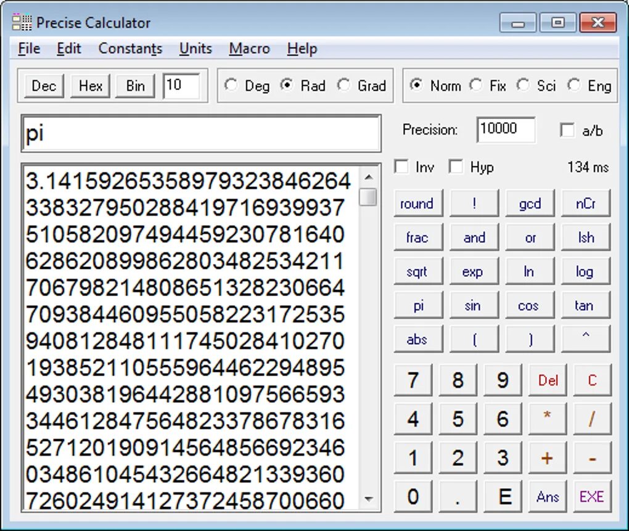The height and width of the screenshot is (531, 629).
Task: Insert an opening parenthesis
Action: (x=474, y=339)
